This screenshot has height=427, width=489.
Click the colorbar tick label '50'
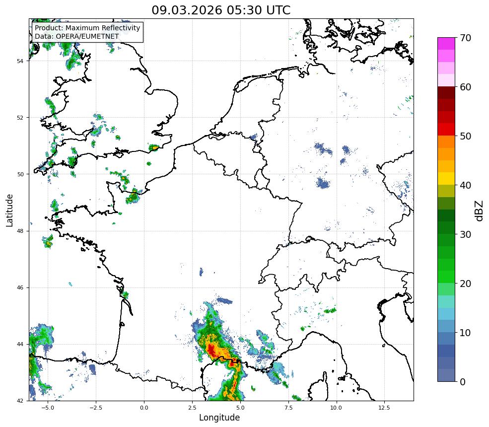click(465, 137)
